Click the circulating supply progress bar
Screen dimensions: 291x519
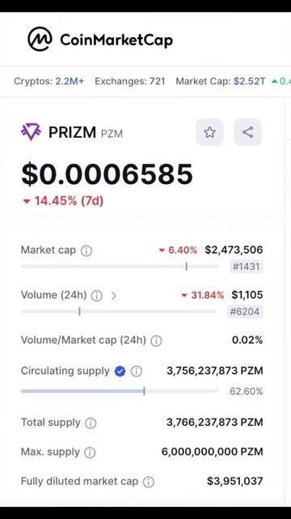(x=120, y=391)
